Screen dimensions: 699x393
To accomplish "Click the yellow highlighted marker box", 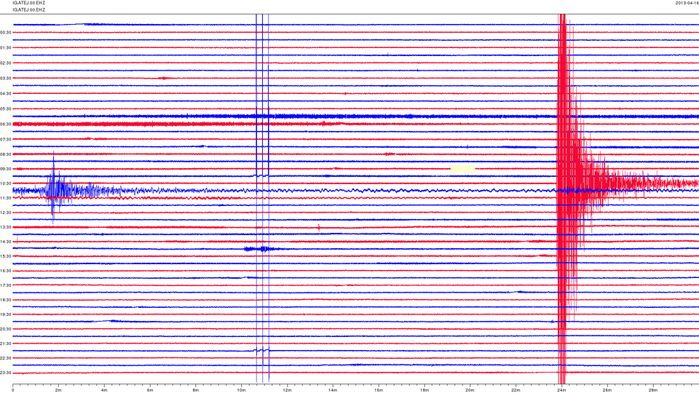I will [x=463, y=169].
